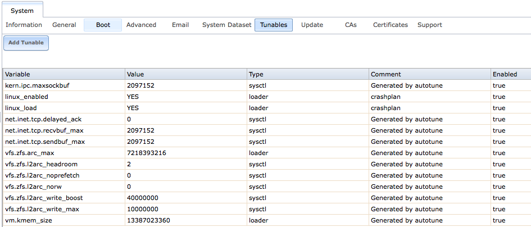Sort by the Comment column header

click(x=429, y=74)
